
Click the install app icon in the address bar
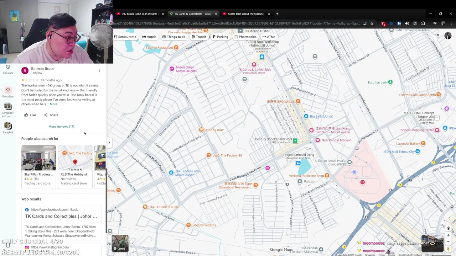pyautogui.click(x=364, y=23)
